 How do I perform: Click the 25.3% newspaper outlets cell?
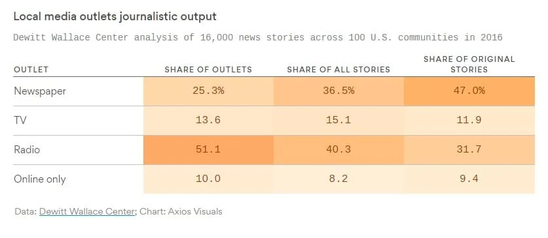pos(208,91)
